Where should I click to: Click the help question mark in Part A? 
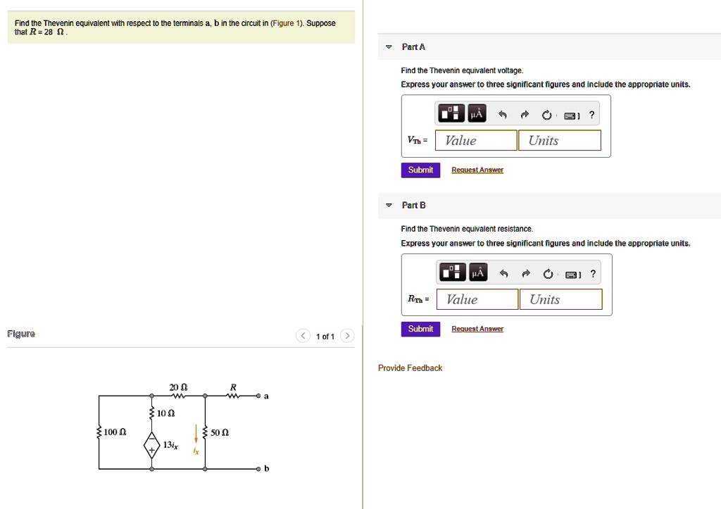point(591,114)
